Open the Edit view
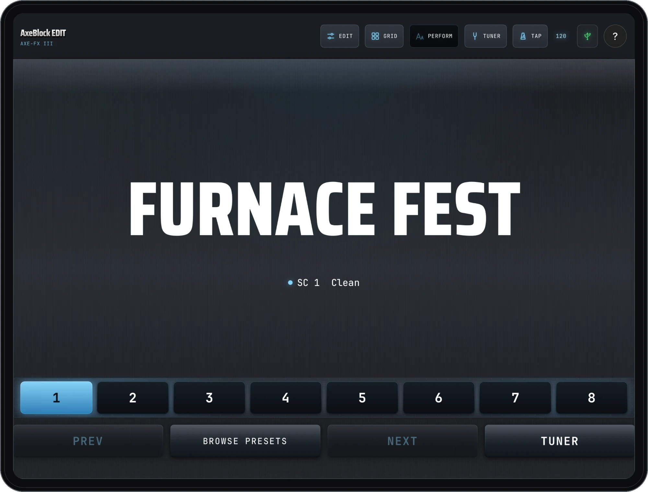This screenshot has width=648, height=492. click(340, 36)
